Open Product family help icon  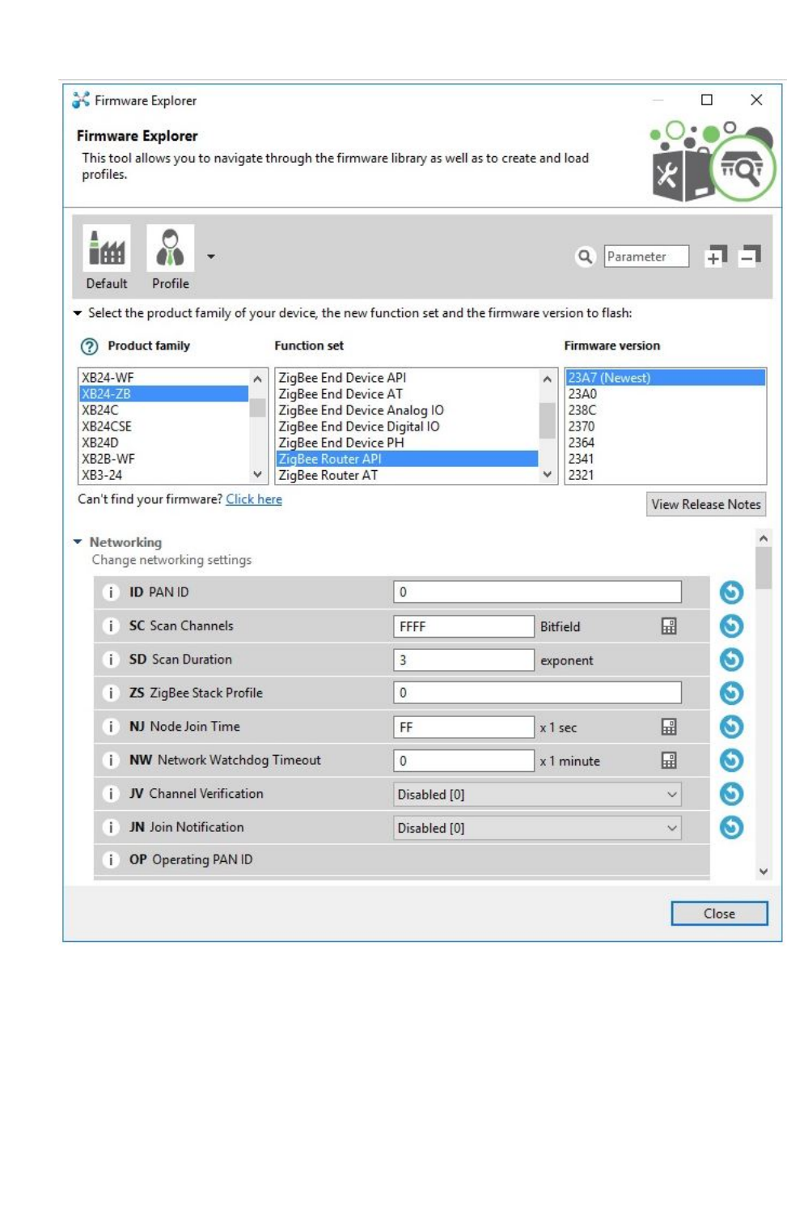click(89, 346)
